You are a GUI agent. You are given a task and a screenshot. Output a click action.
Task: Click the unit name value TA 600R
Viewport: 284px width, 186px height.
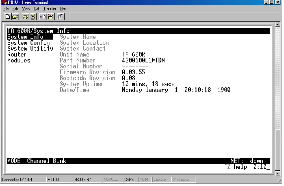(134, 54)
